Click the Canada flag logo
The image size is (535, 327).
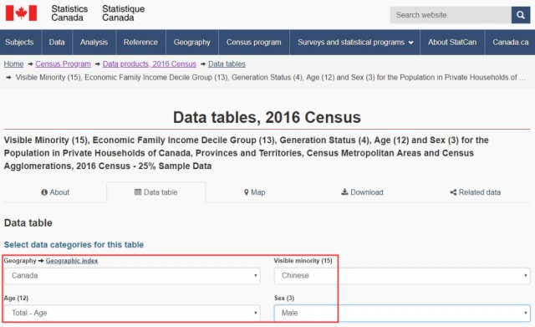click(21, 13)
